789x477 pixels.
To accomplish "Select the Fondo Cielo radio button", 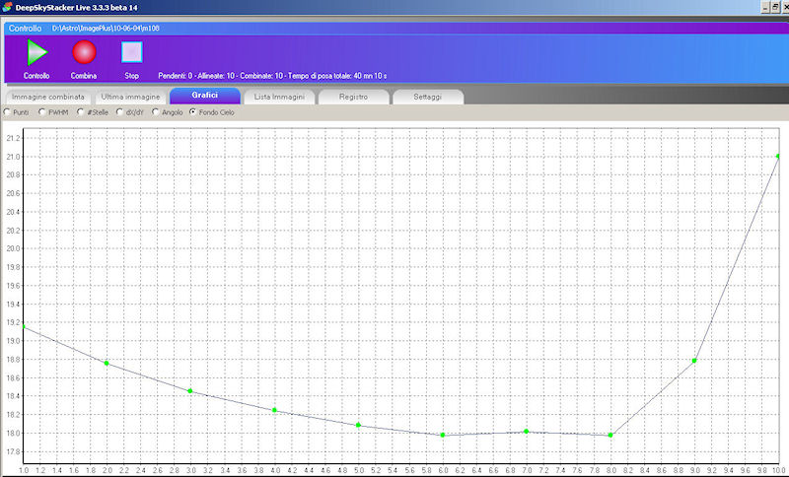I will tap(192, 112).
